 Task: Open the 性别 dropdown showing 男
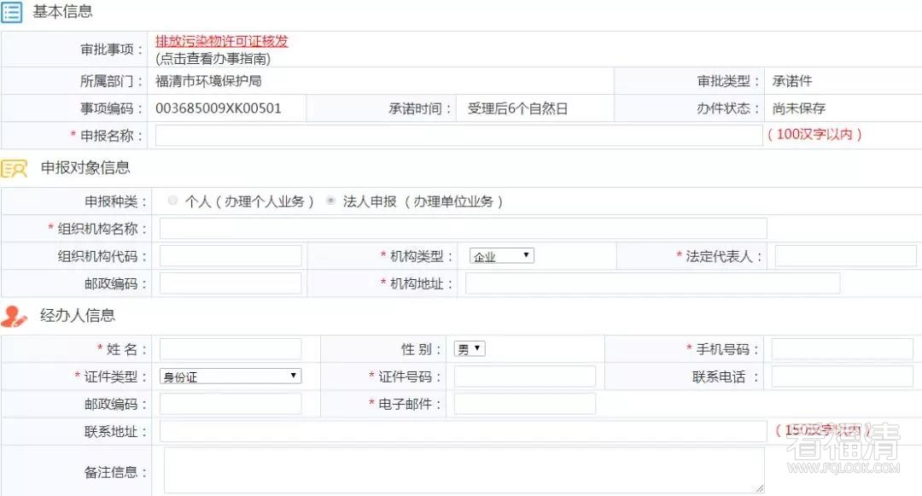coord(470,349)
